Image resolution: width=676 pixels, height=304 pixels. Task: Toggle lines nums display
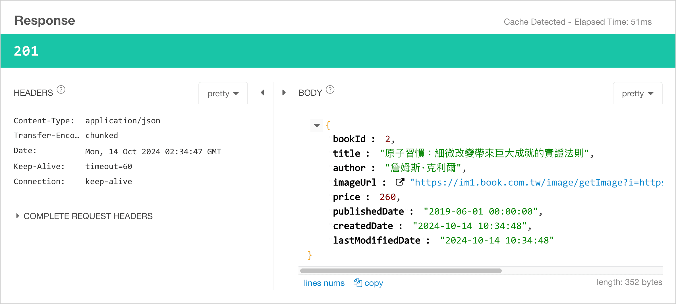(324, 283)
